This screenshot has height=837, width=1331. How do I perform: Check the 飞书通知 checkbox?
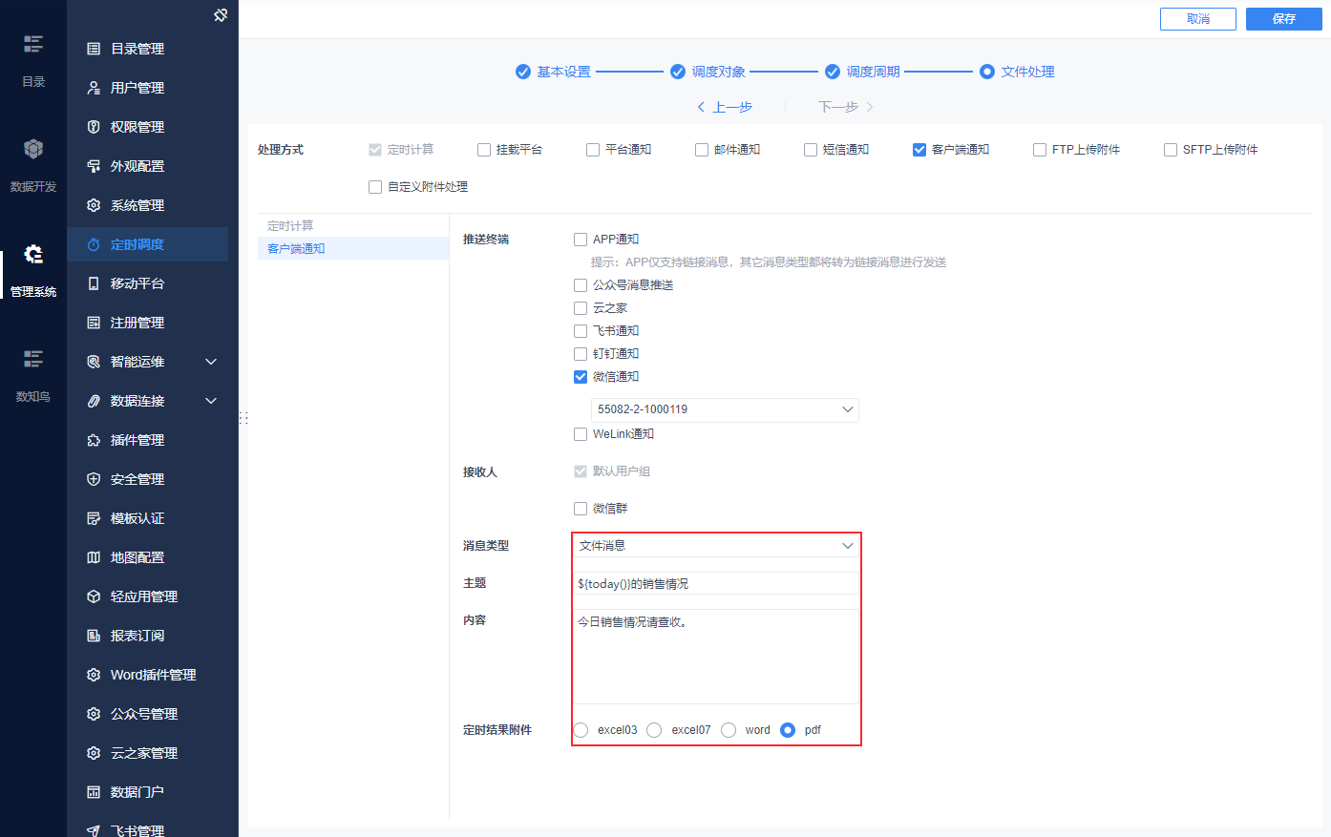pos(581,331)
